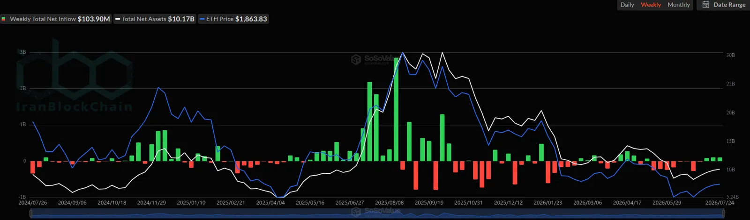750x220 pixels.
Task: Click the white Total Net Assets legend marker
Action: (118, 19)
